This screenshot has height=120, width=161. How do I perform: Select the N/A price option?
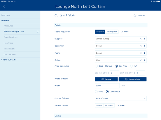point(132,66)
